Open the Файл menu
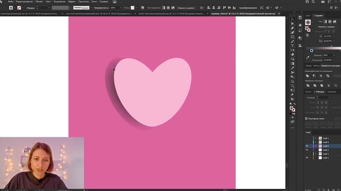 (x=11, y=2)
